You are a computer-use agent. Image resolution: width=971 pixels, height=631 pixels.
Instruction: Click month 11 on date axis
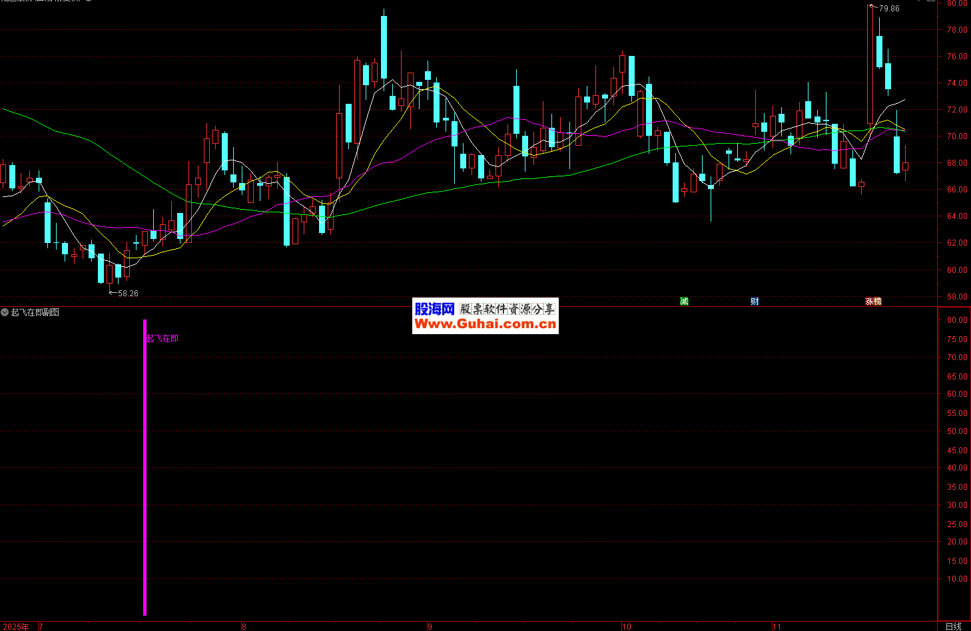pos(777,627)
